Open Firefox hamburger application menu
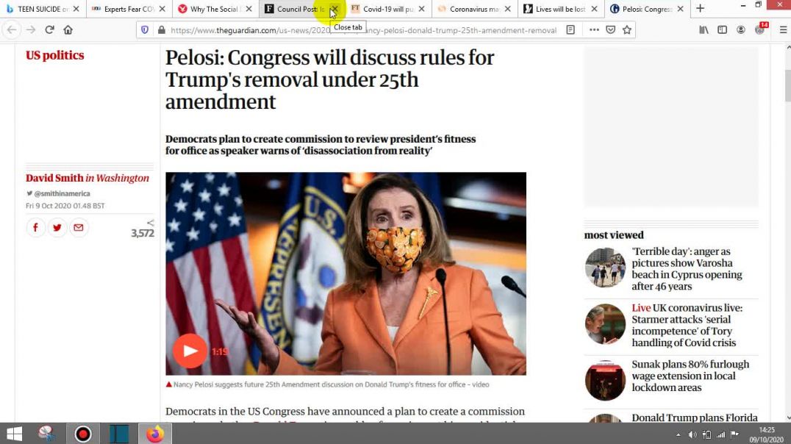 click(x=783, y=29)
